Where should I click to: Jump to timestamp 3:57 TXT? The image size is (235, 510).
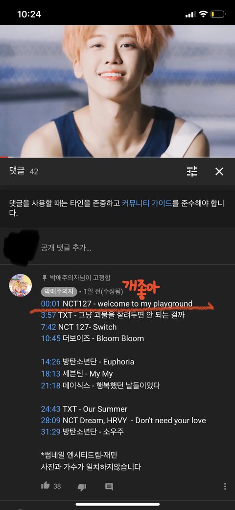pyautogui.click(x=48, y=315)
